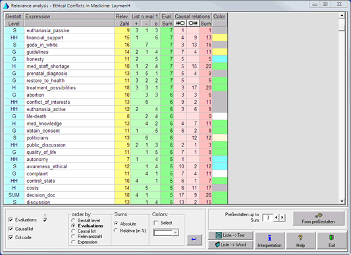Order by Expression
Screen dimensions: 351x255
point(73,242)
